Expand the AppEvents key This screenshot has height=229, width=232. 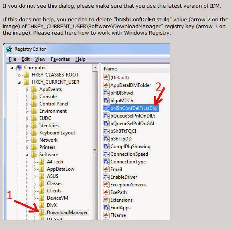pos(27,90)
